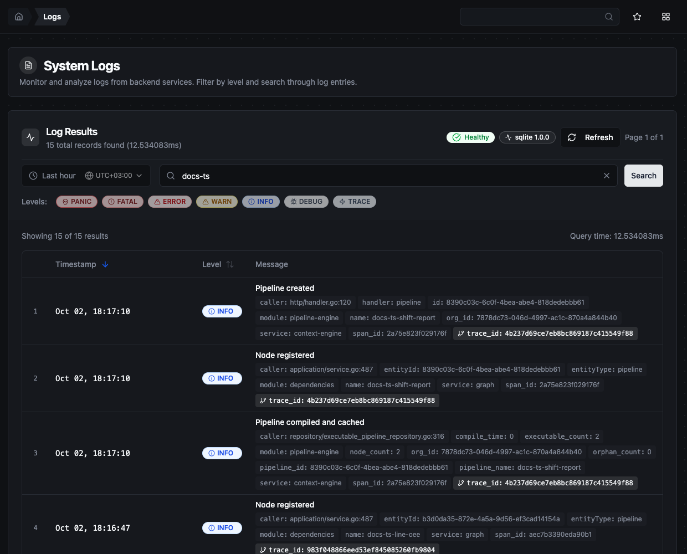Click INFO badge in row 2

pyautogui.click(x=222, y=378)
